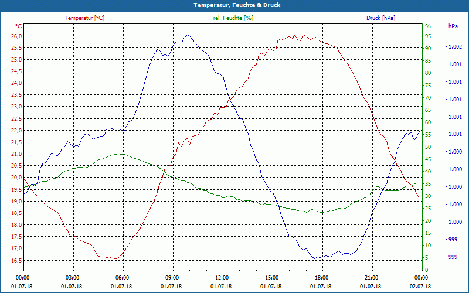Click the '24,5' temperature axis tick
This screenshot has width=469, height=293.
(16, 71)
